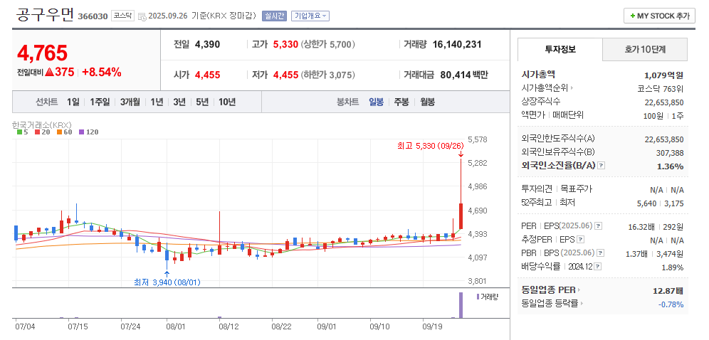Viewport: 709px width, 340px height.
Task: Click the 최고 5,330 (09/26) marker label
Action: (x=430, y=146)
